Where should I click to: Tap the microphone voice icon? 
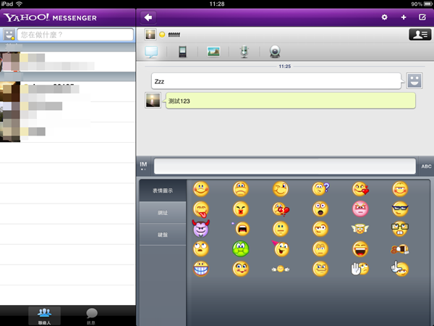(244, 51)
